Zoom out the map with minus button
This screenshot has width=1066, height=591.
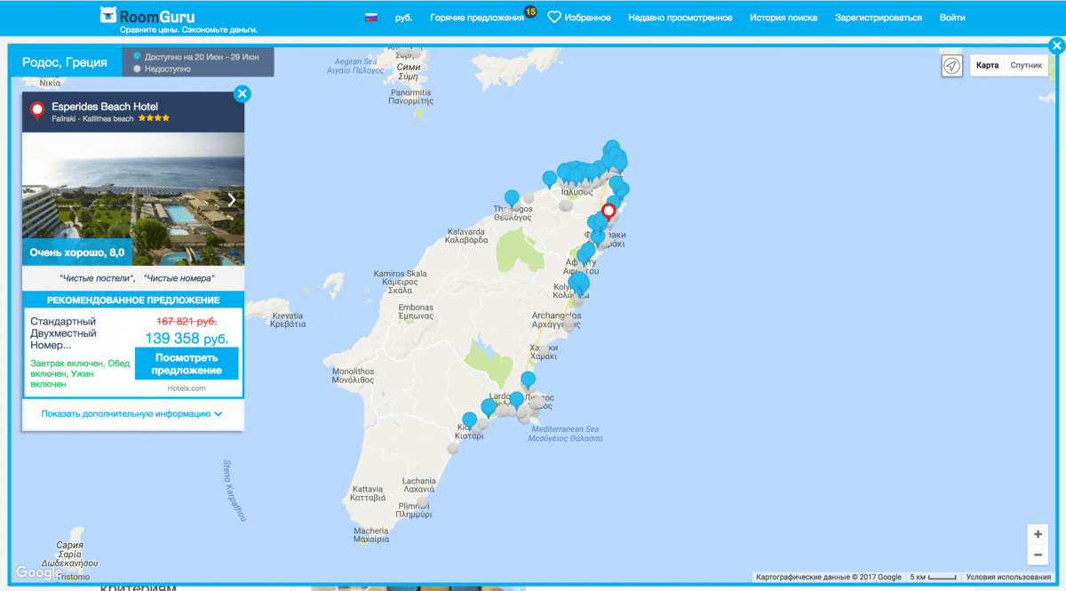coord(1038,555)
